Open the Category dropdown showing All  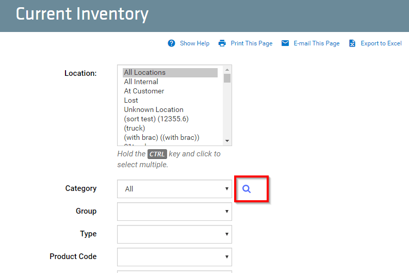(x=174, y=189)
